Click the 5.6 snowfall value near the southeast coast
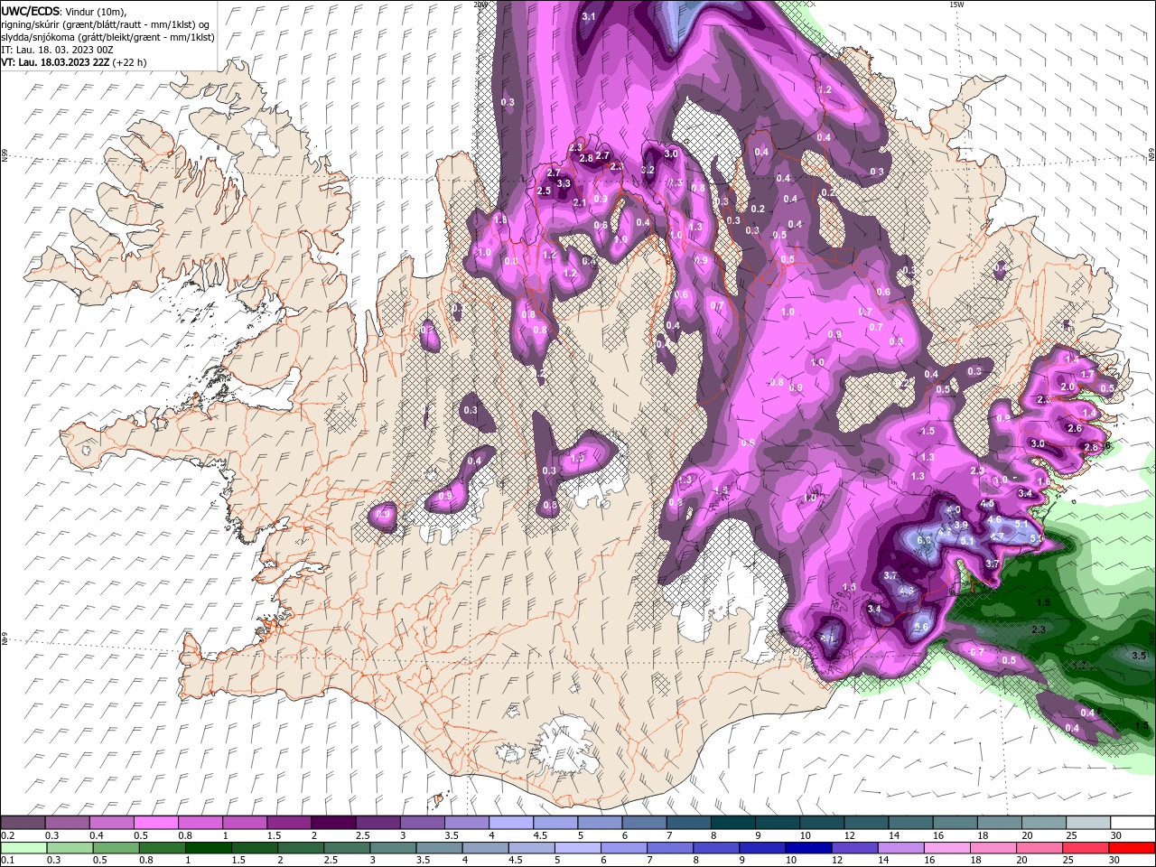 (x=921, y=627)
